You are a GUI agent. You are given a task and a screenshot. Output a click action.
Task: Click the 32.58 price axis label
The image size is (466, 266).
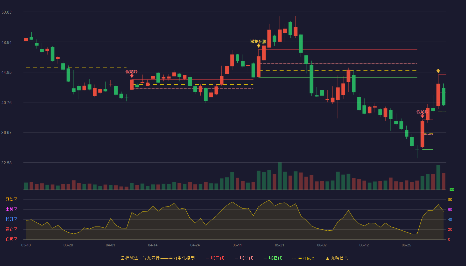tap(6, 163)
